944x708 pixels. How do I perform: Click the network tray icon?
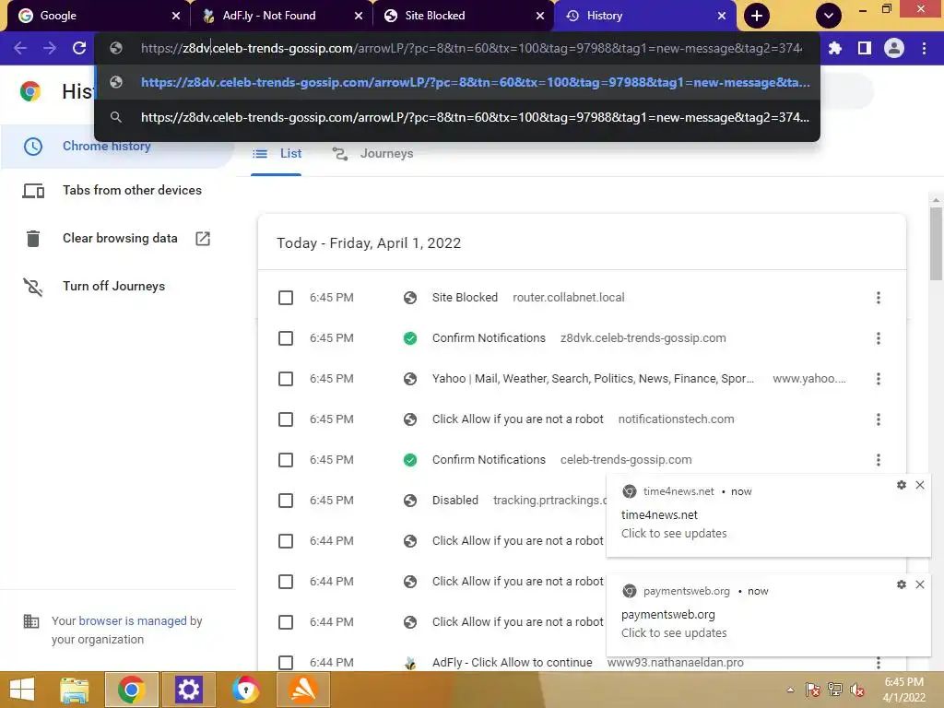pos(835,690)
